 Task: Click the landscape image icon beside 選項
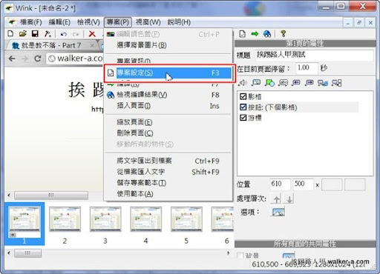[278, 212]
